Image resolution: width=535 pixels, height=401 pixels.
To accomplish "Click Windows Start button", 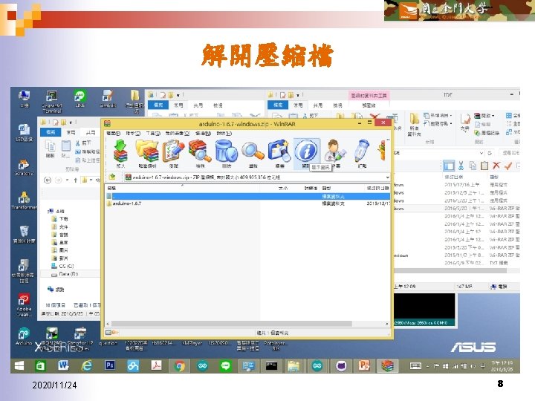I will 19,366.
